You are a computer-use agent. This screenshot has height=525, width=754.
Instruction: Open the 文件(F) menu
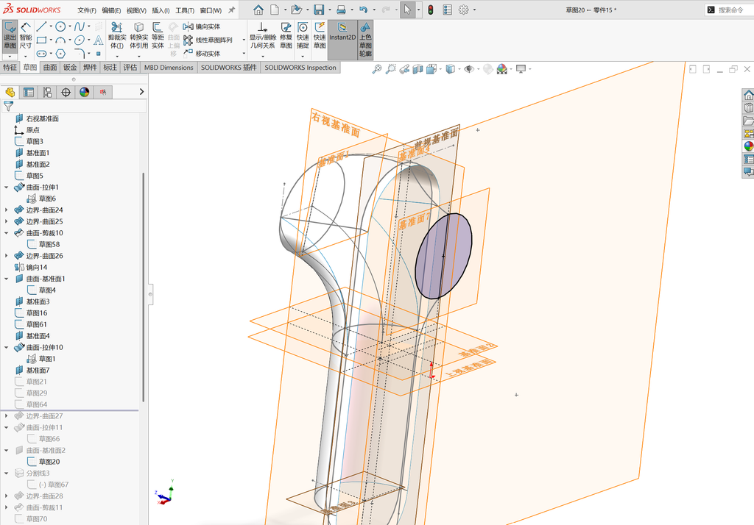pyautogui.click(x=87, y=10)
